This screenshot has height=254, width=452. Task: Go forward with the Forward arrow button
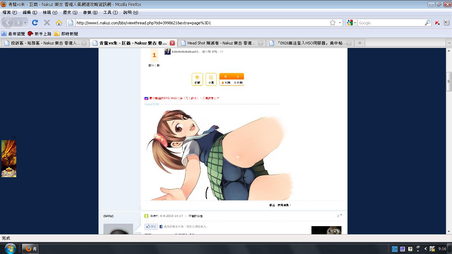click(x=18, y=23)
